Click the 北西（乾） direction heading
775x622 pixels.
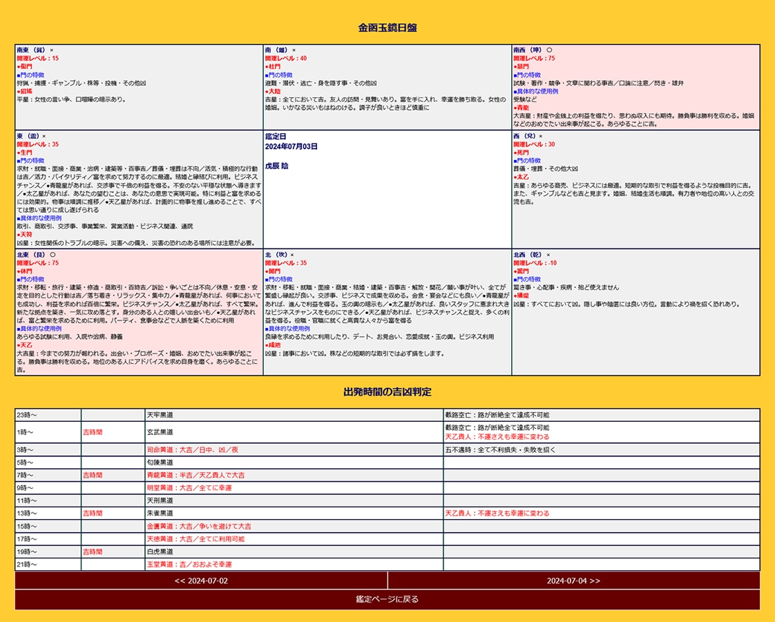pos(528,255)
